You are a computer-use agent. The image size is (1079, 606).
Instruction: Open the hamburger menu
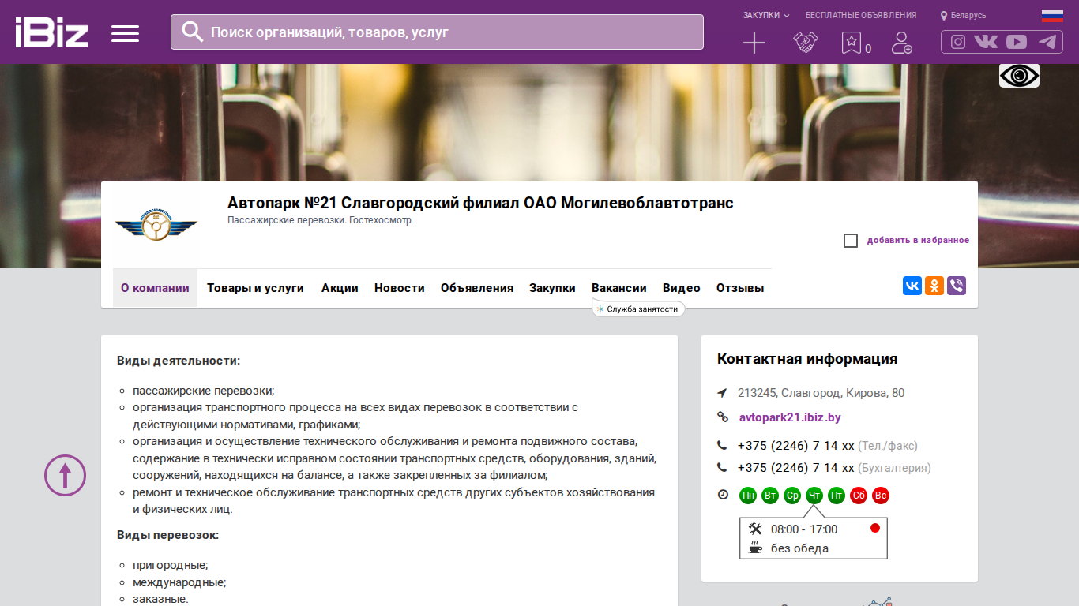tap(125, 33)
